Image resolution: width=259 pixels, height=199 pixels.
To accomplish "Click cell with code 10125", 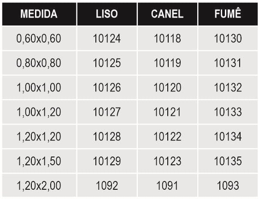I will click(107, 63).
